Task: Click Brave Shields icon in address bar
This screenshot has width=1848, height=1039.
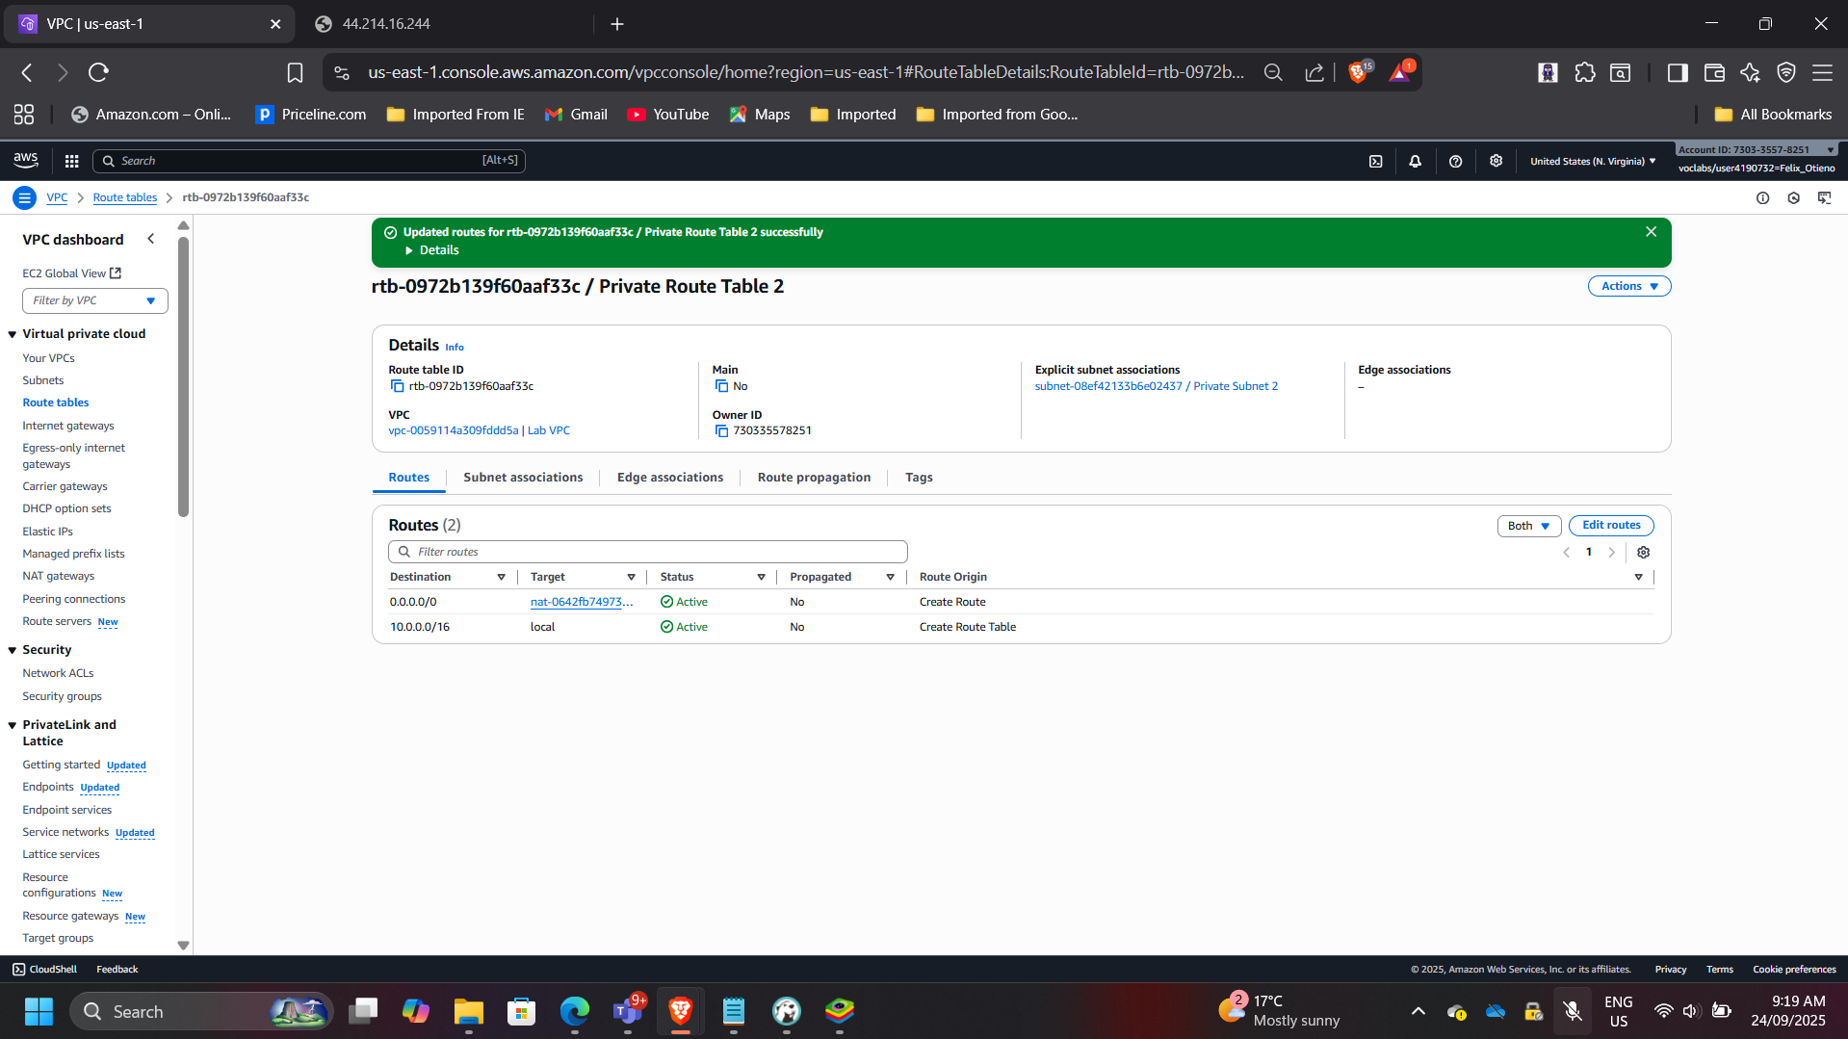Action: coord(1358,72)
